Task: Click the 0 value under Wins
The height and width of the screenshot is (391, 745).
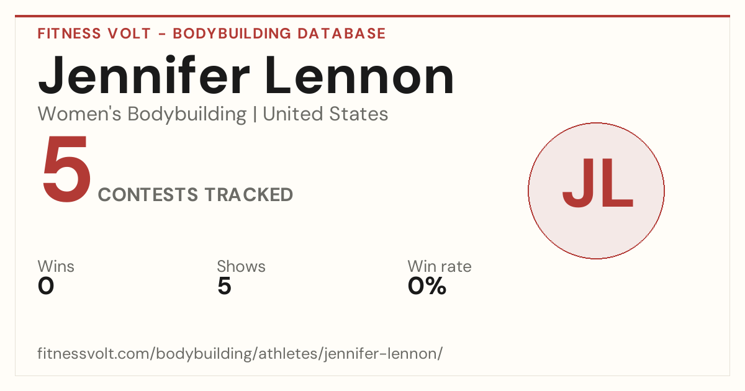Action: pyautogui.click(x=46, y=286)
